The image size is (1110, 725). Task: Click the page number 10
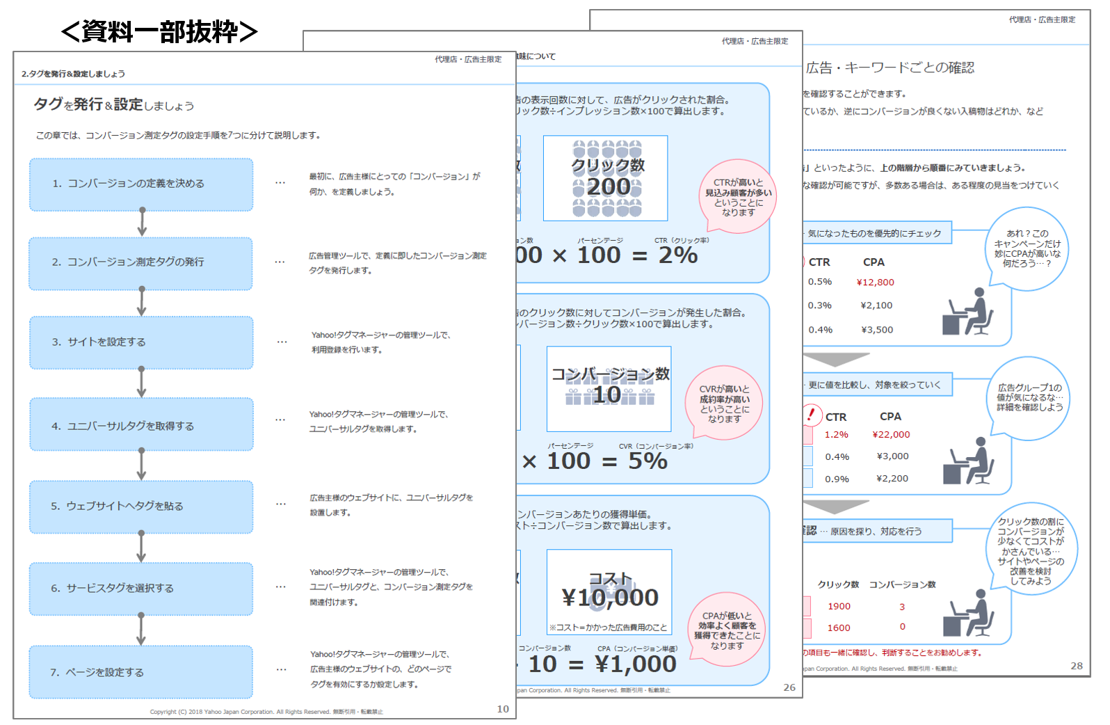pyautogui.click(x=503, y=709)
